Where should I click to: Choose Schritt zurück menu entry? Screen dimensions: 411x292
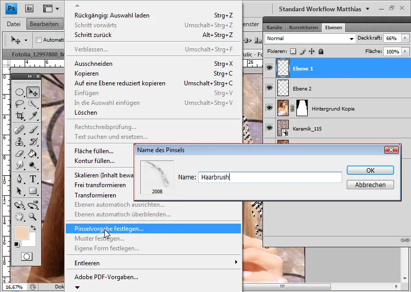pos(153,34)
